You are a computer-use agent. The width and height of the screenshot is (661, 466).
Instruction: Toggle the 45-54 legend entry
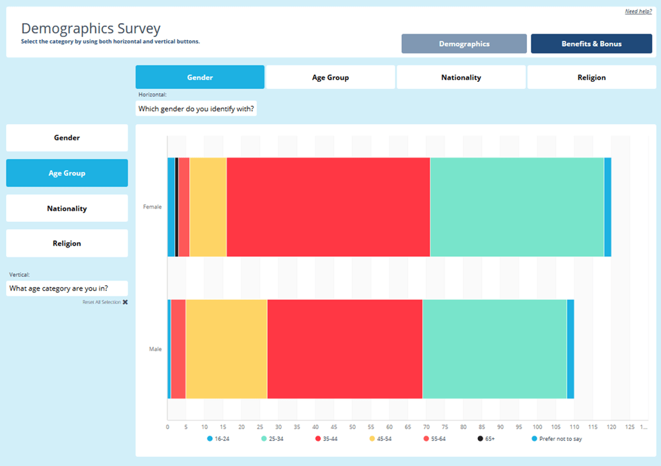pos(380,439)
